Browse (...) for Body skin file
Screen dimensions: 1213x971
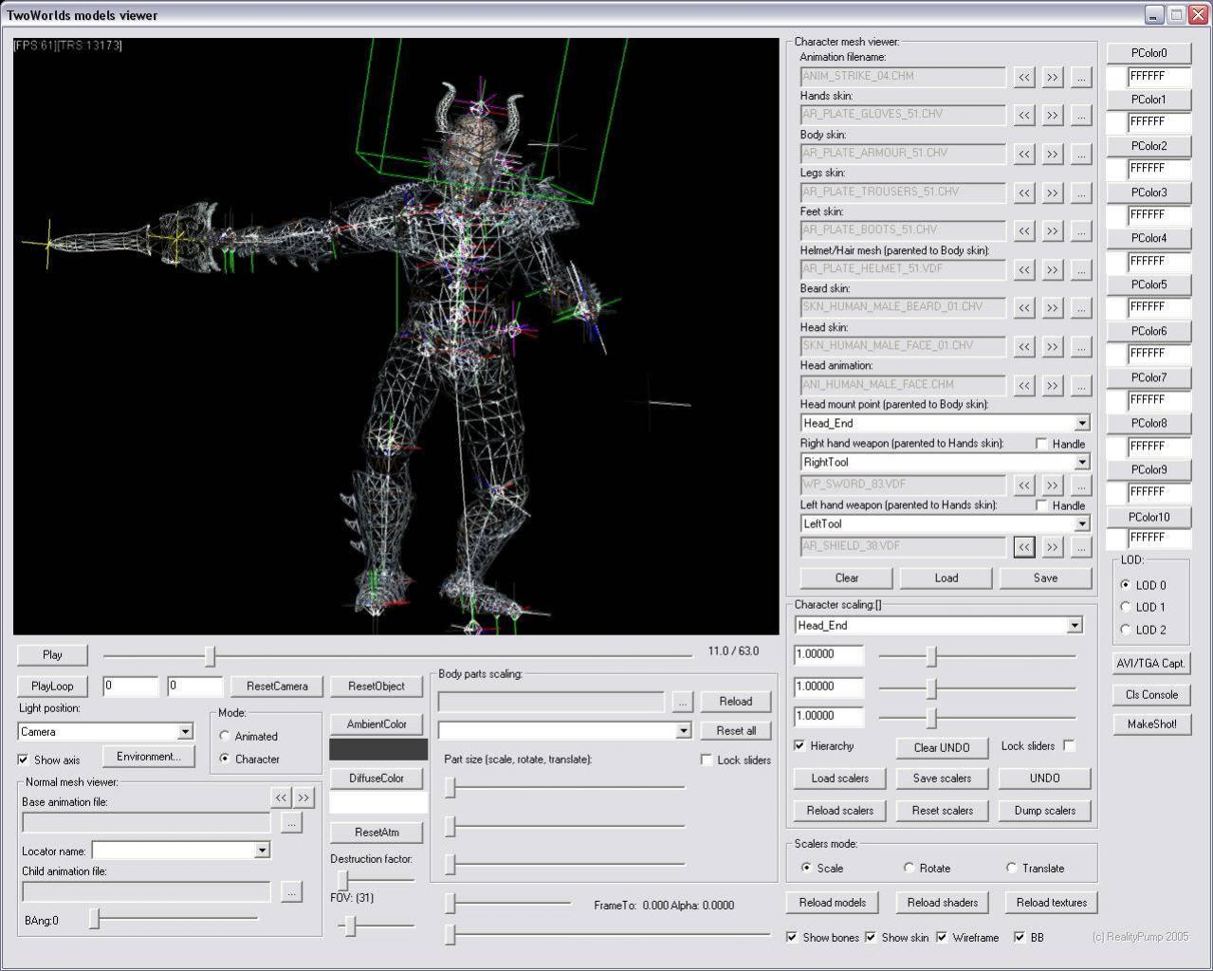point(1080,154)
